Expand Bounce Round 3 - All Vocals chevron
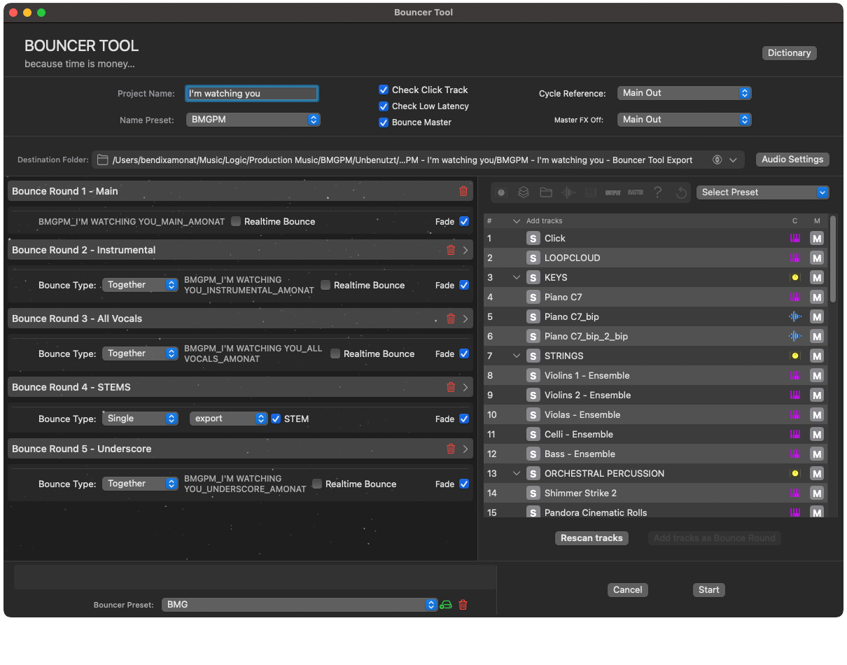The image size is (847, 665). (466, 318)
